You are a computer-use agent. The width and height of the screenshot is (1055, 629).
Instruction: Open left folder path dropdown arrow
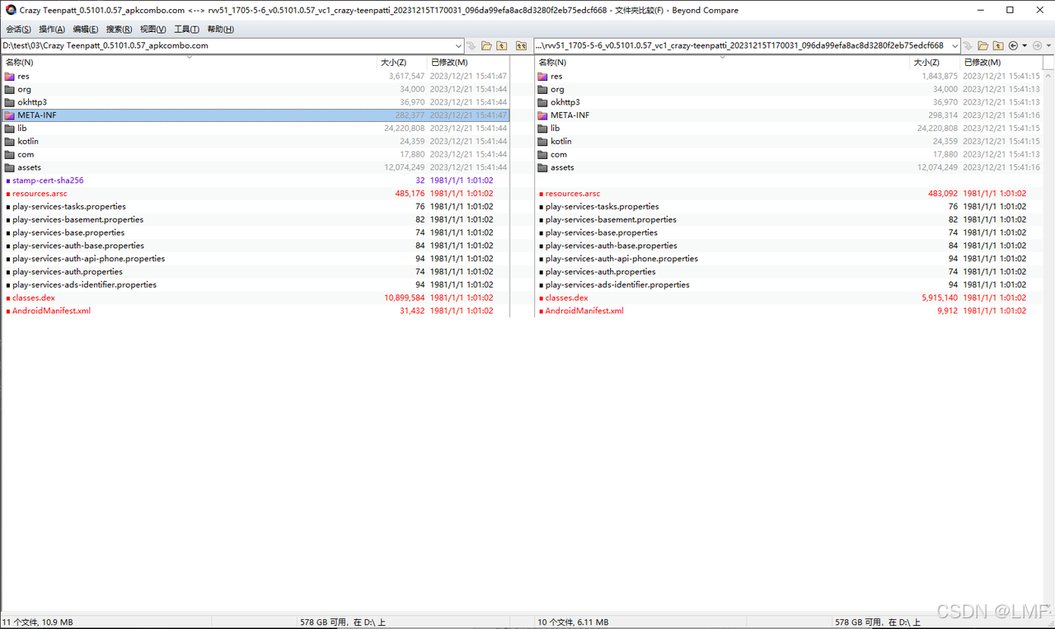pos(458,45)
